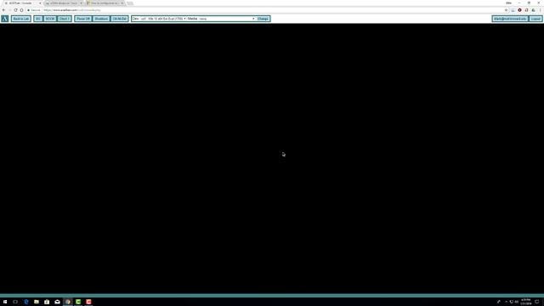This screenshot has width=544, height=306.
Task: Reload the page with refresh icon
Action: pos(15,10)
